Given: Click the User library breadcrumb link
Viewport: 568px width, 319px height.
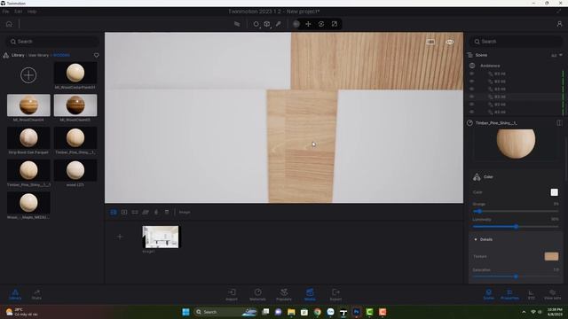Looking at the screenshot, I should click(38, 55).
